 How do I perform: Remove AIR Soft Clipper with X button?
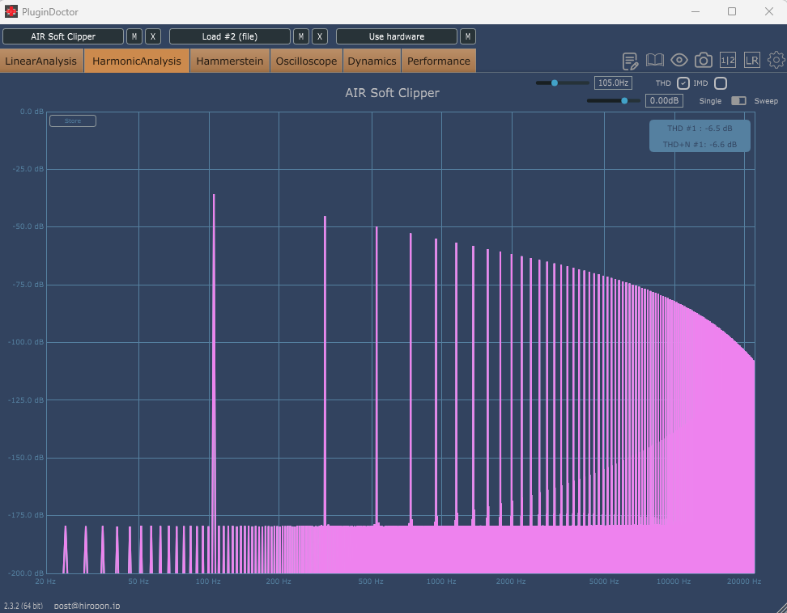click(153, 36)
